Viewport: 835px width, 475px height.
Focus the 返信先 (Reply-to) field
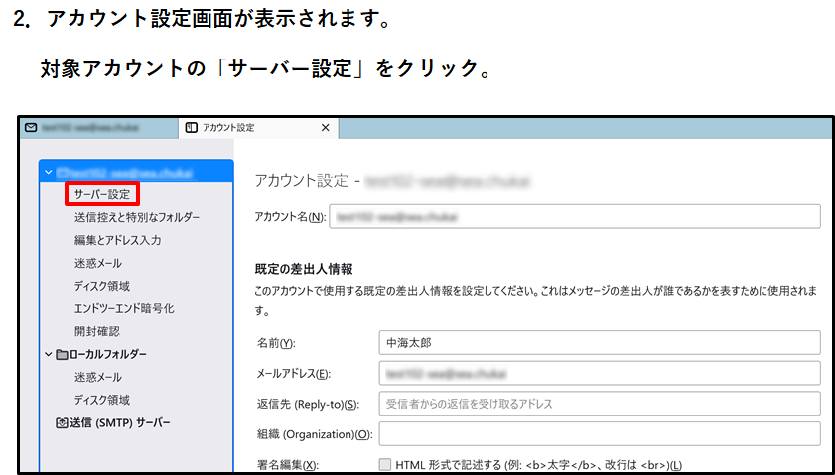click(599, 404)
